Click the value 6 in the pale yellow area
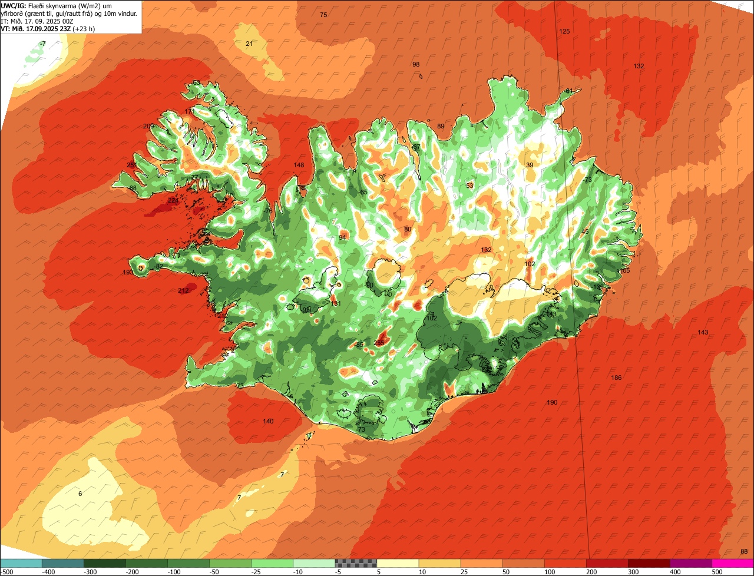 (80, 494)
